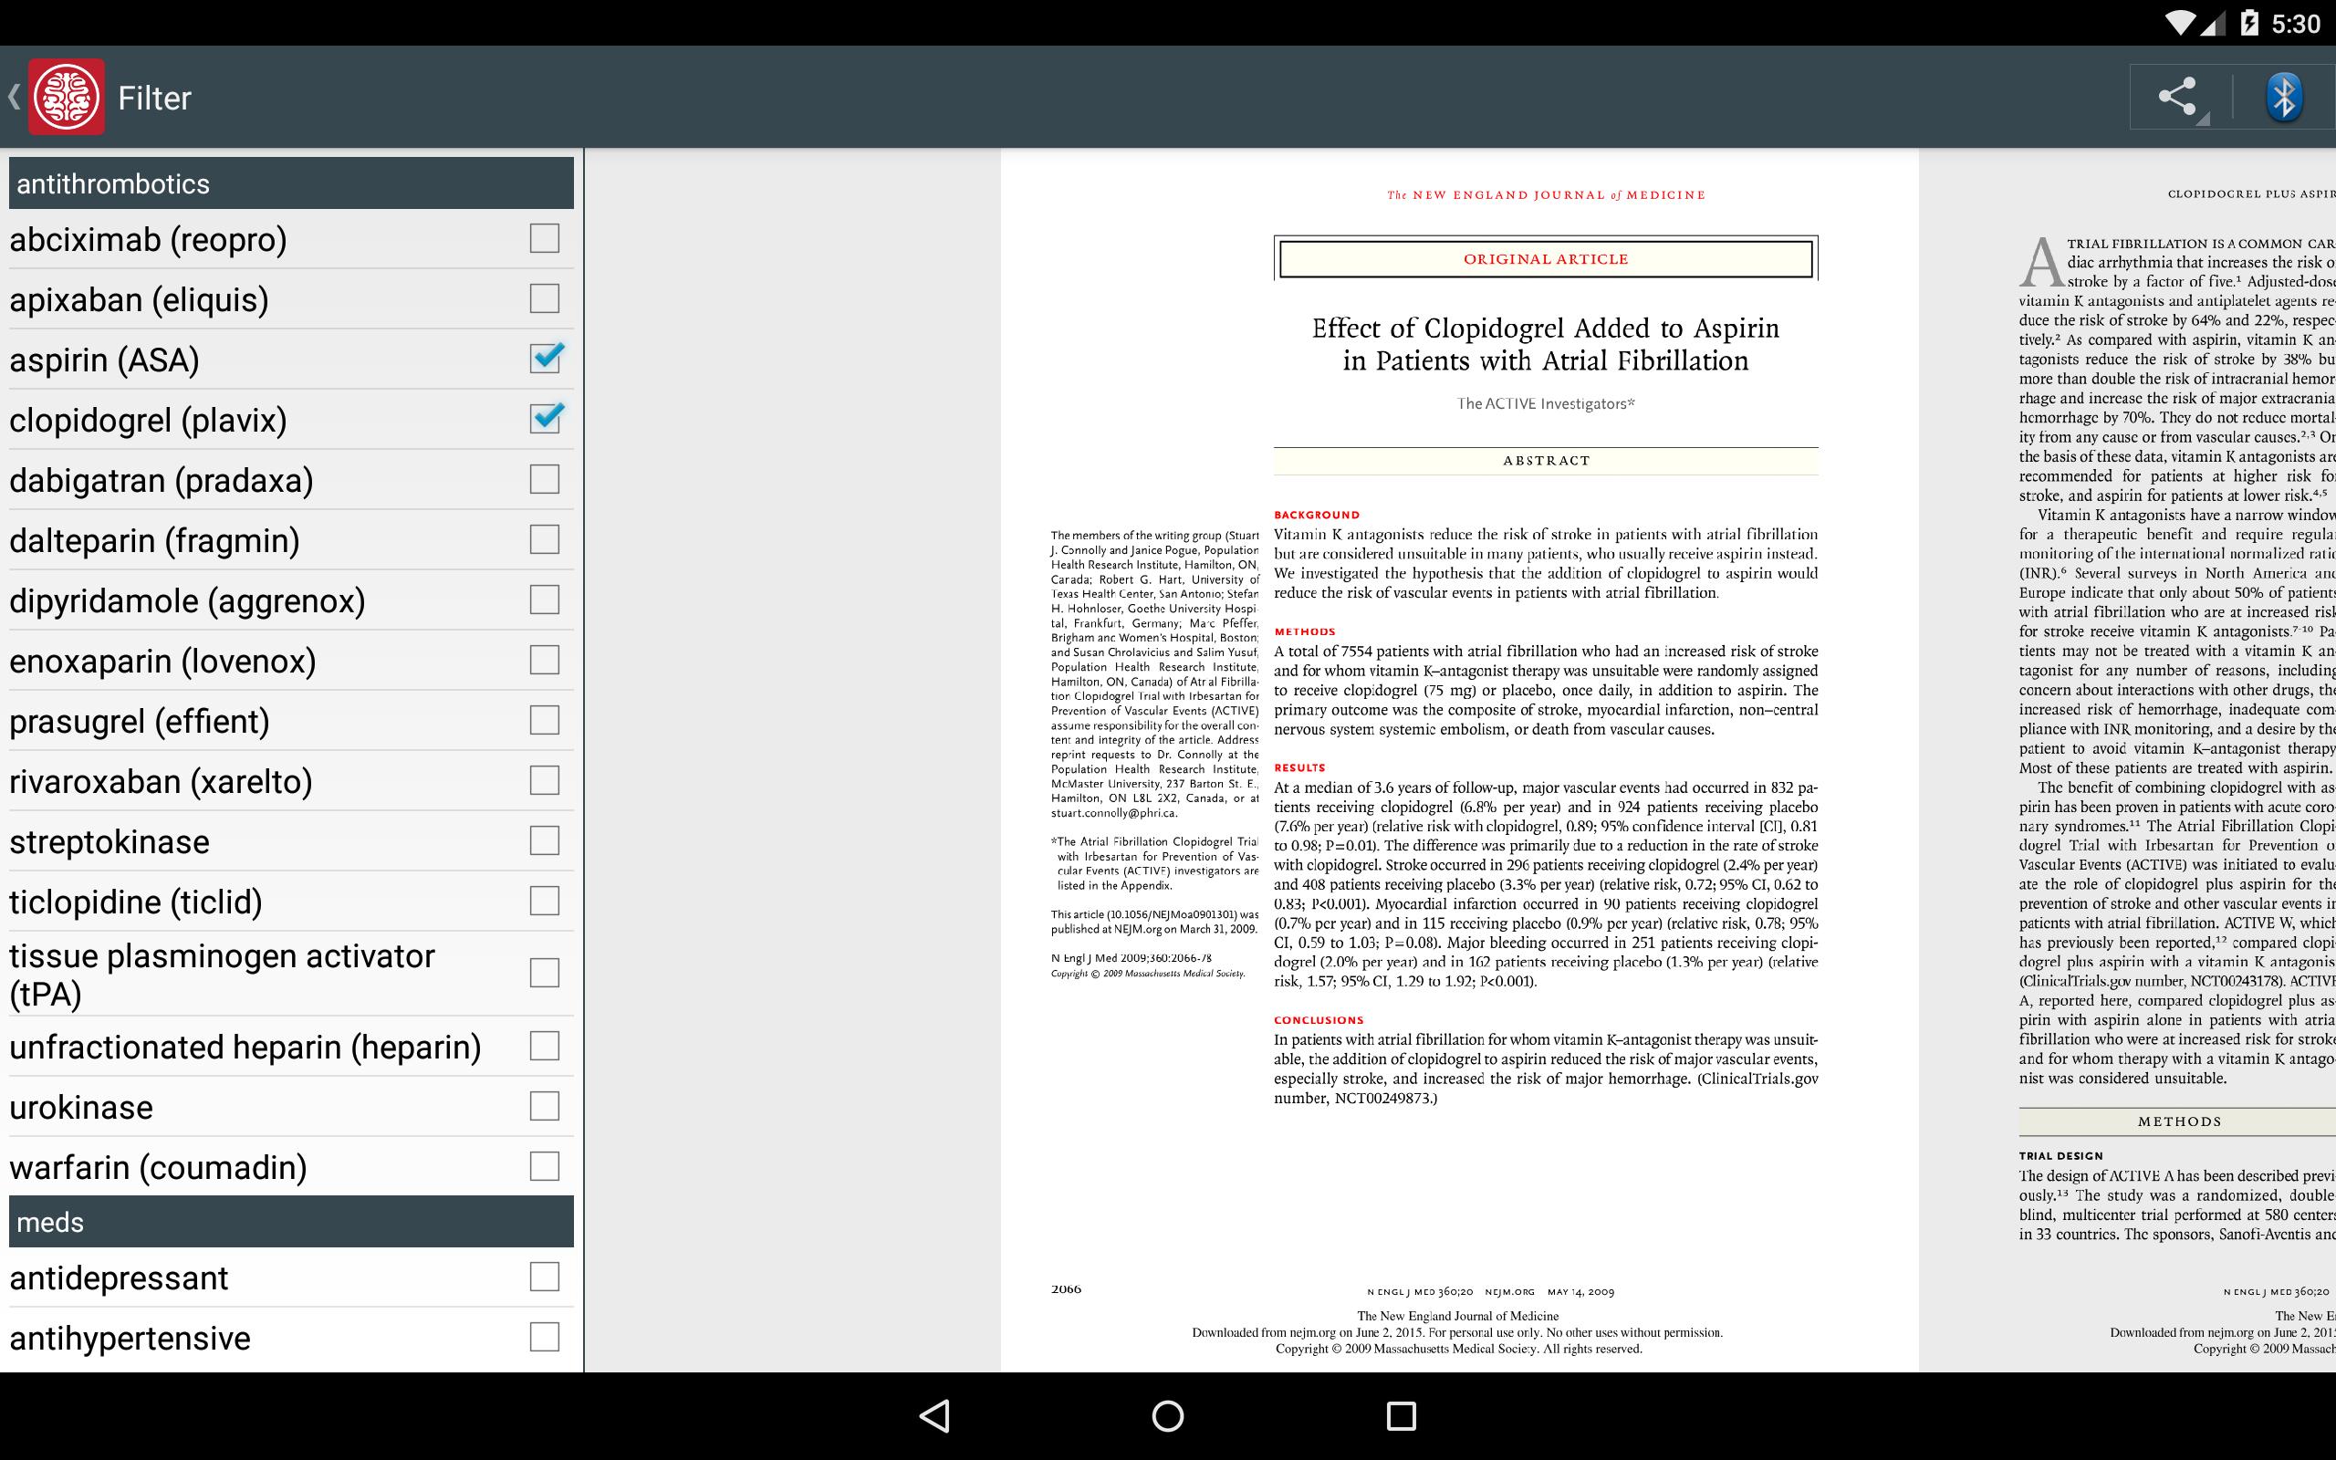The height and width of the screenshot is (1460, 2336).
Task: Check the antidepressant checkbox
Action: tap(545, 1277)
